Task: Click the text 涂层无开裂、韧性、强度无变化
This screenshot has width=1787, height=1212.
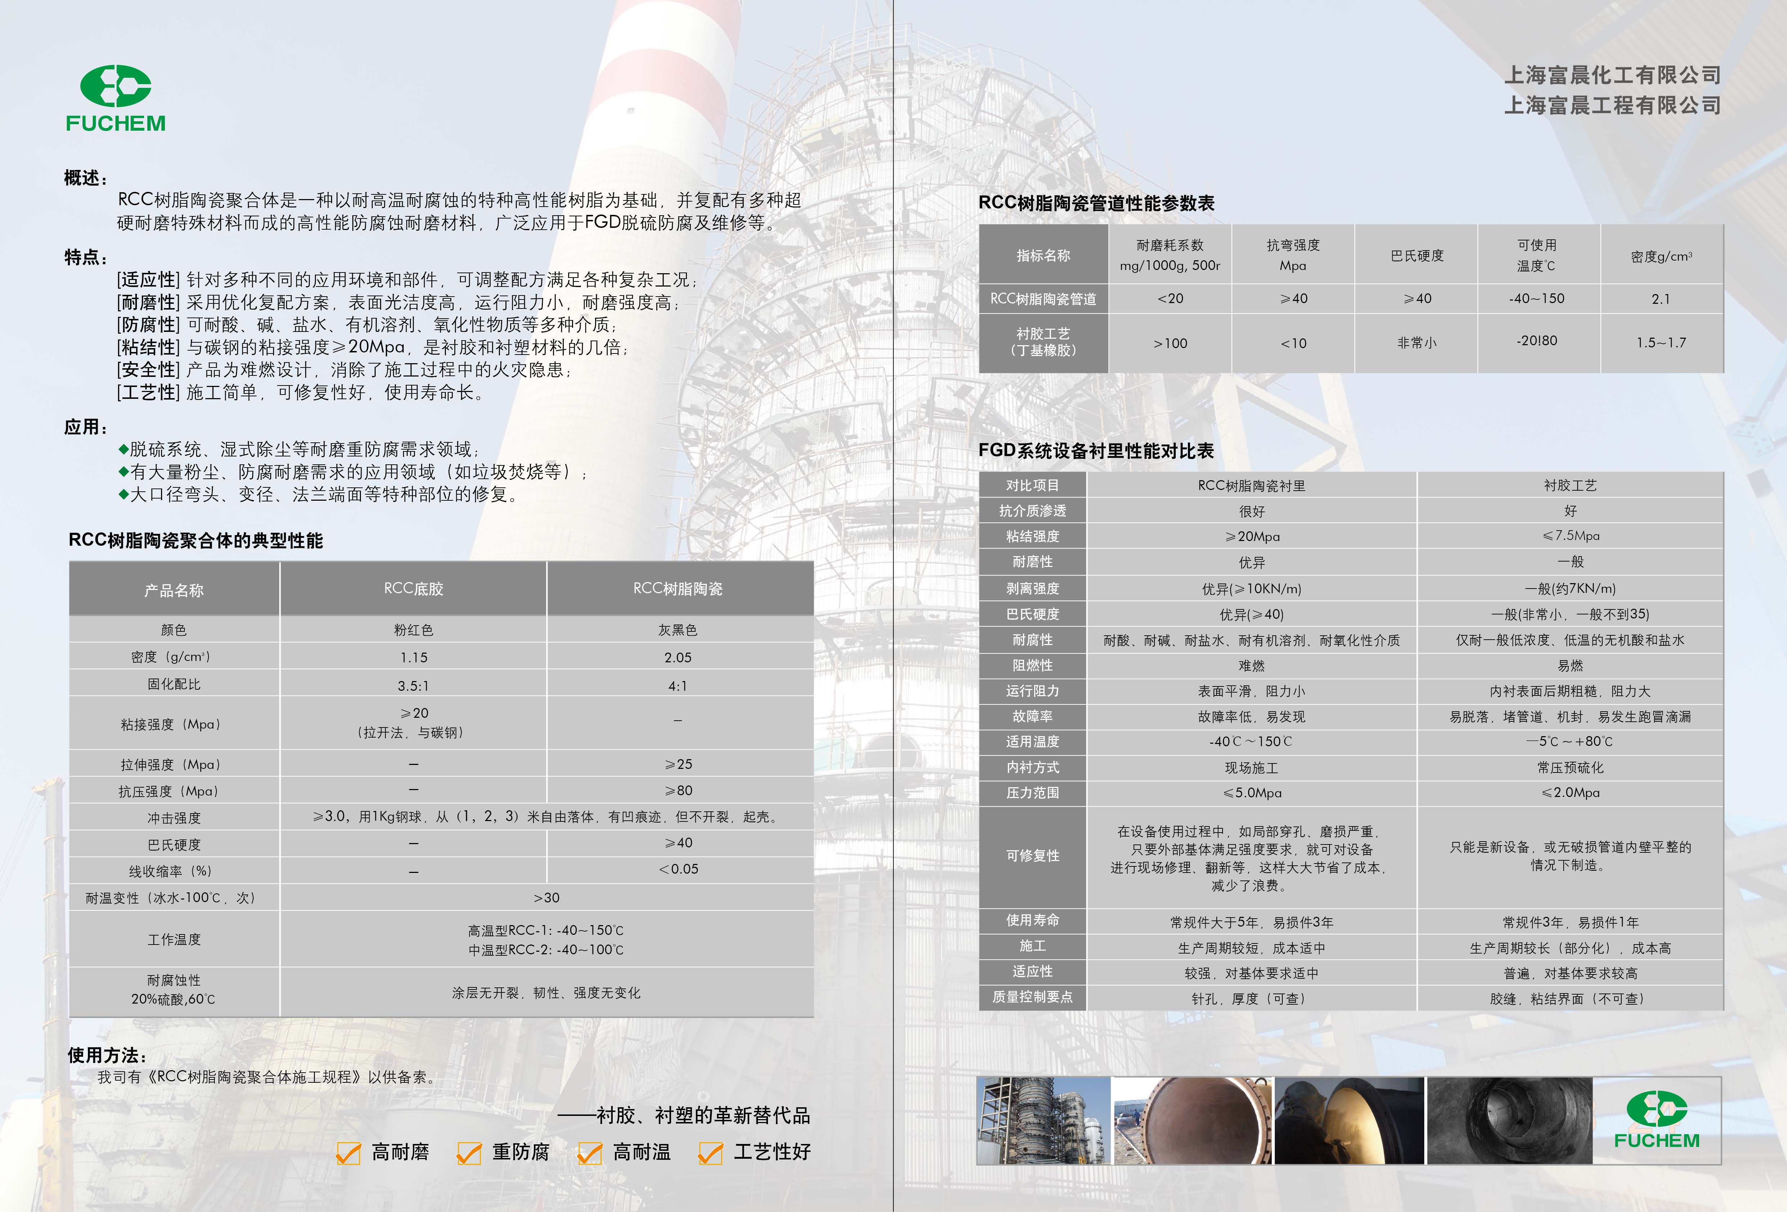Action: click(x=546, y=993)
